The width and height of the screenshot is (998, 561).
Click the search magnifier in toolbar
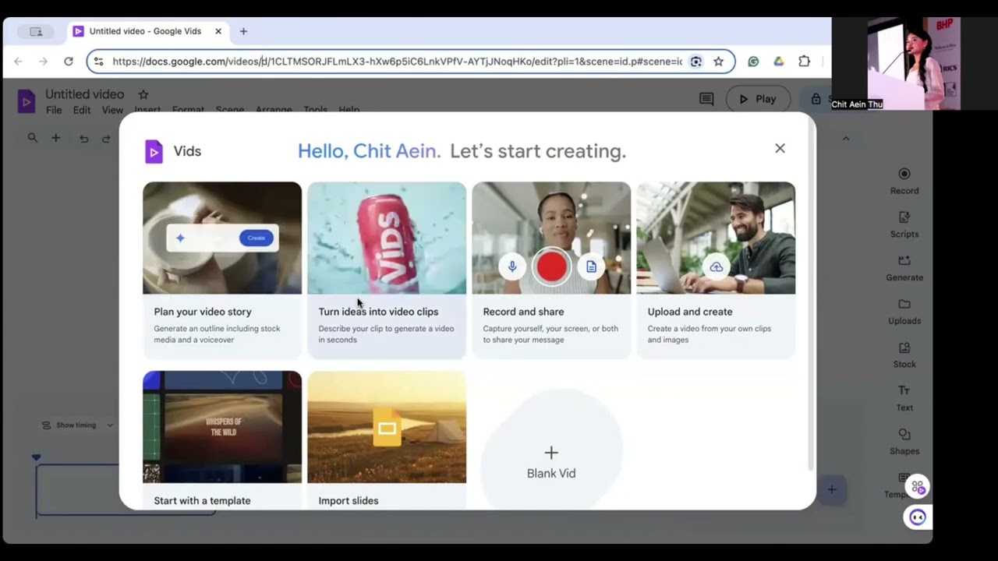tap(33, 138)
